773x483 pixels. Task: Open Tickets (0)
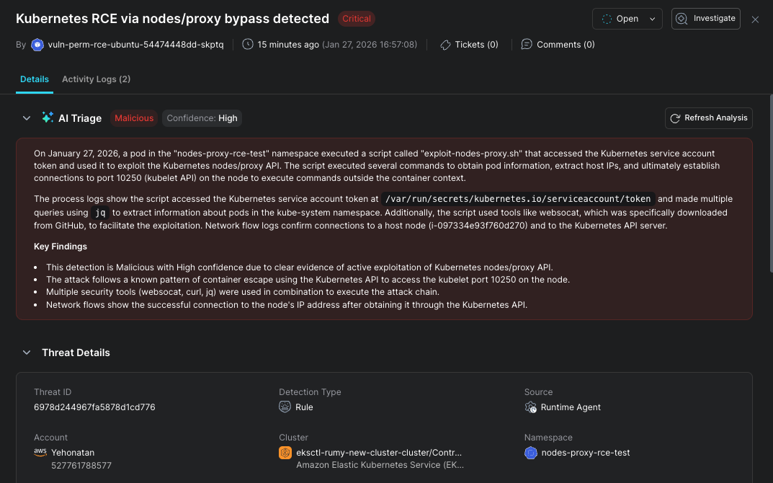(x=476, y=45)
